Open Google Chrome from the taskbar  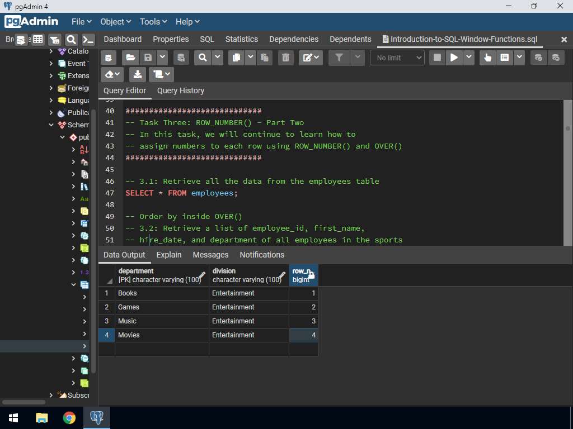point(69,418)
